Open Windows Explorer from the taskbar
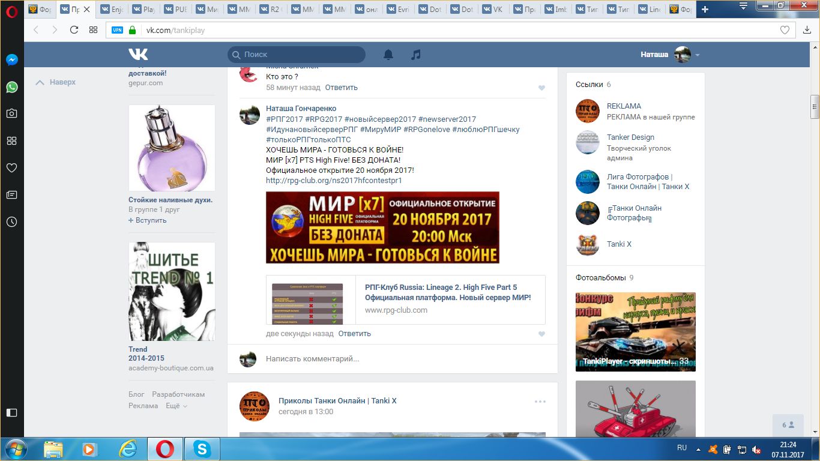This screenshot has height=461, width=820. click(x=53, y=449)
